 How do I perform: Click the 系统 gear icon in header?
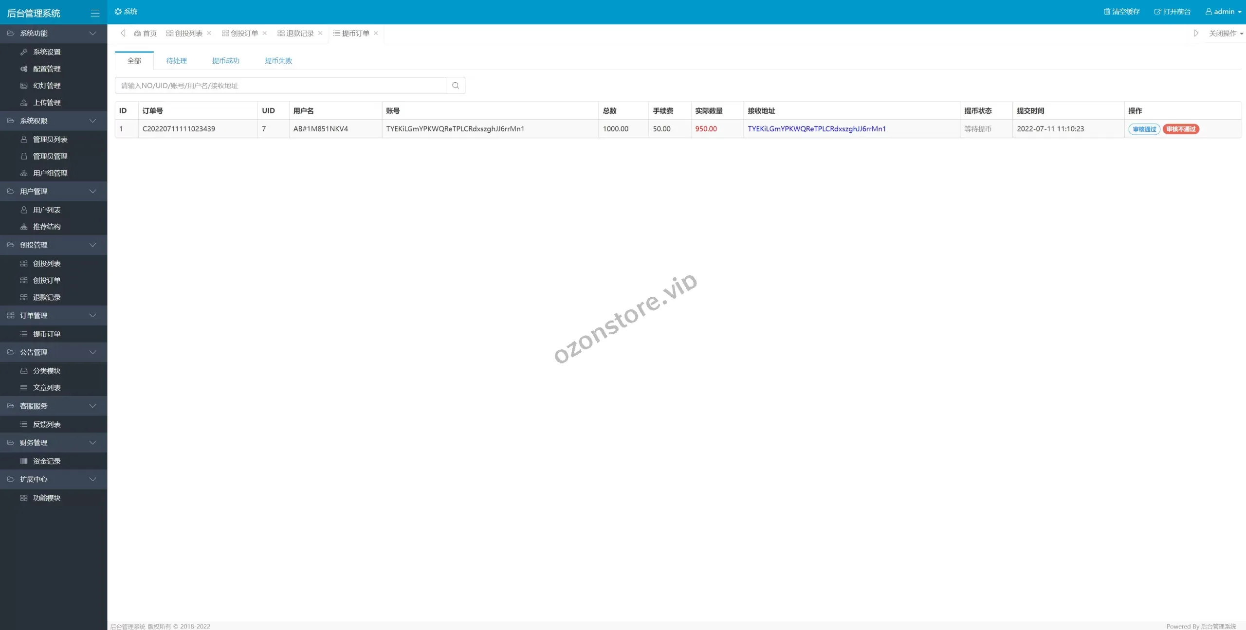118,12
